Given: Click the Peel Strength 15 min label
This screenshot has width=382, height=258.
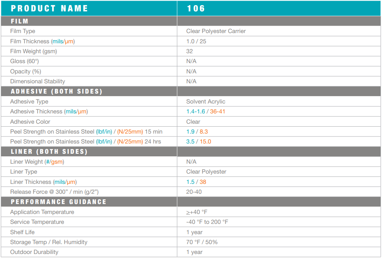Looking at the screenshot, I should tap(86, 131).
